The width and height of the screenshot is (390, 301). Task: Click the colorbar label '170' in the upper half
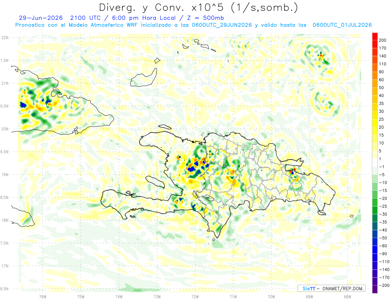pos(383,48)
